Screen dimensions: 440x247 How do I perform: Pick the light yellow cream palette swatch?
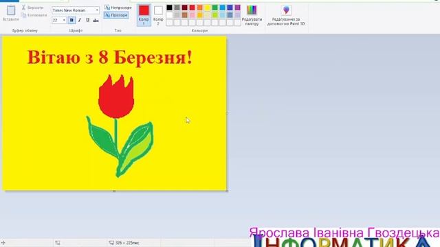[208, 15]
